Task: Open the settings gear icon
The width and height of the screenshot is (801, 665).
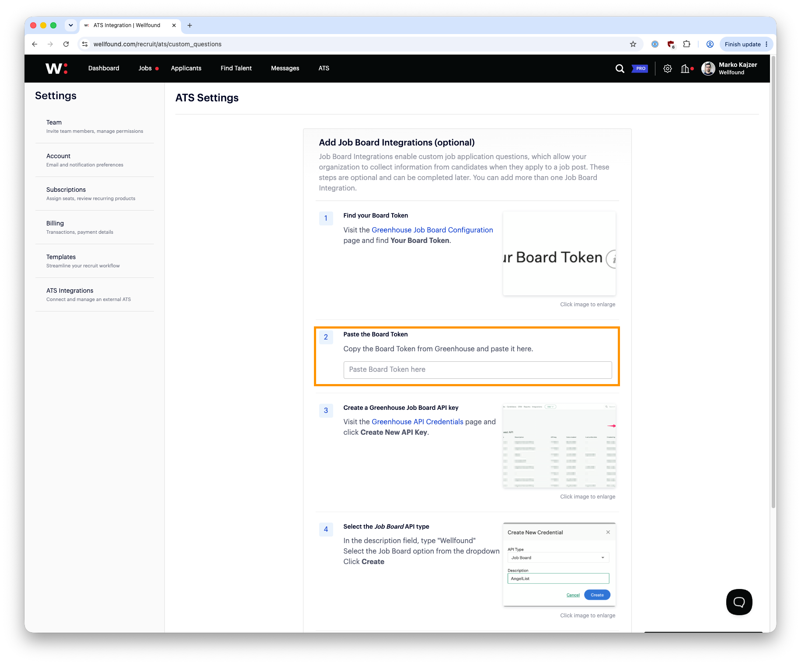Action: pos(667,69)
